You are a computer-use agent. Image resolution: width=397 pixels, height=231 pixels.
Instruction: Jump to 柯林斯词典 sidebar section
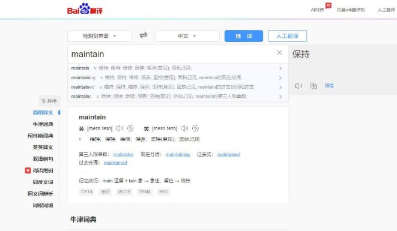40,136
